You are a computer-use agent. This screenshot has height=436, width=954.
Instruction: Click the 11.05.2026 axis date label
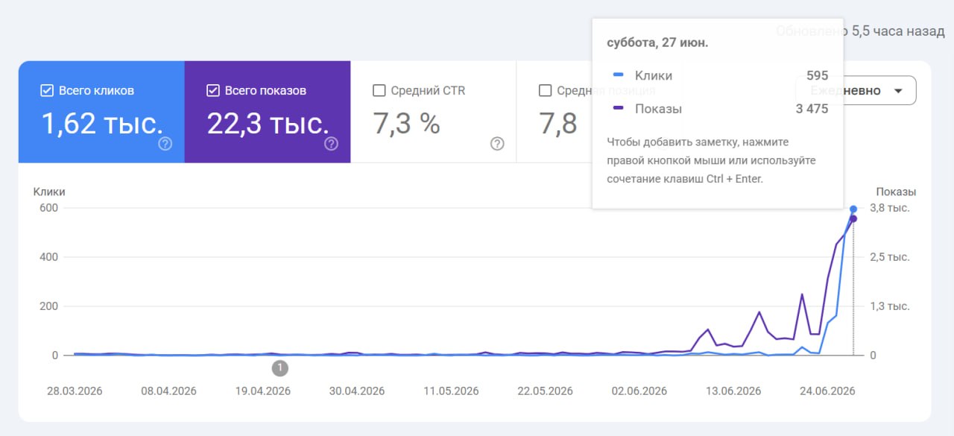[x=451, y=391]
